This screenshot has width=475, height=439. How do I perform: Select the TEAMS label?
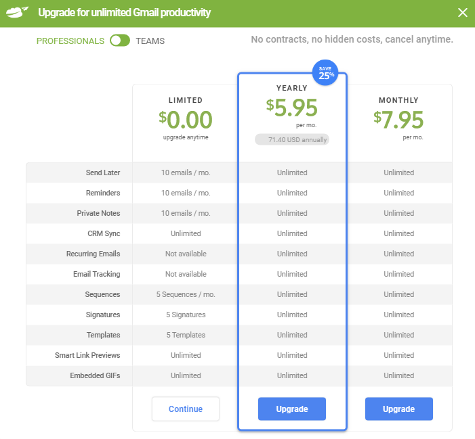point(150,41)
